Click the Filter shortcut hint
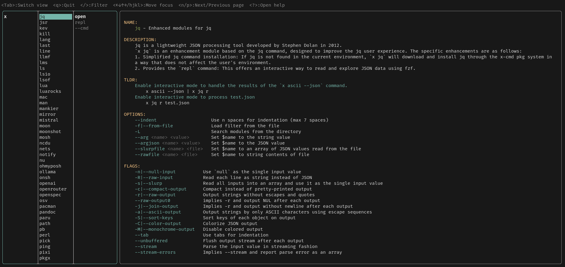This screenshot has height=267, width=565. coord(94,5)
